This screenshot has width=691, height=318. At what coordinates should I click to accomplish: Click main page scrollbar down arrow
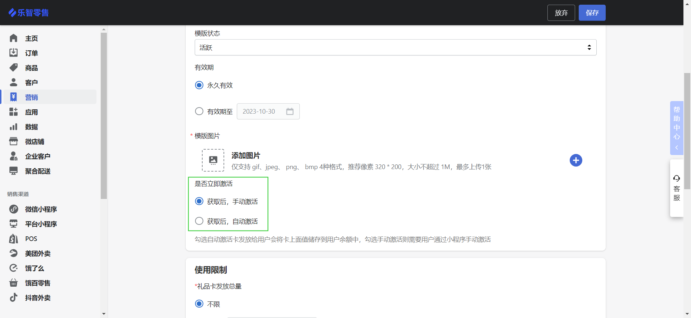pos(687,314)
